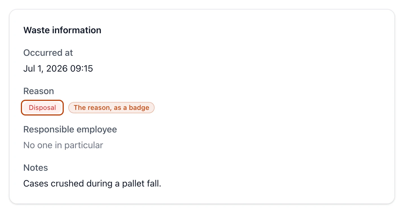Click the Reason field label
The image size is (404, 213).
[x=39, y=91]
